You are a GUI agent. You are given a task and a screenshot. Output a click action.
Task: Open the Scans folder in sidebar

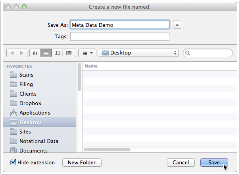pos(40,75)
